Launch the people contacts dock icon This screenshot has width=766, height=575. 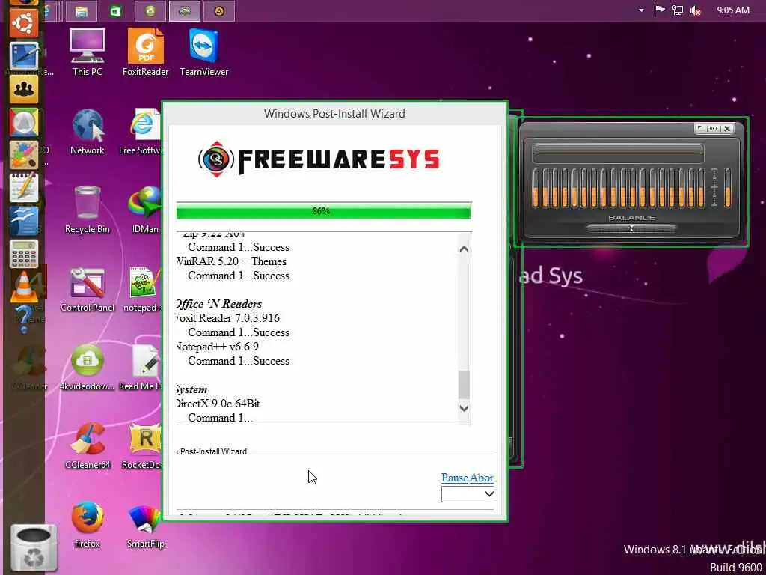pyautogui.click(x=23, y=90)
